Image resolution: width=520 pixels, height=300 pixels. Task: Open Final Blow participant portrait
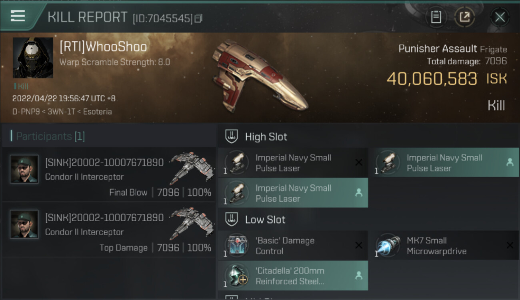[x=24, y=169]
